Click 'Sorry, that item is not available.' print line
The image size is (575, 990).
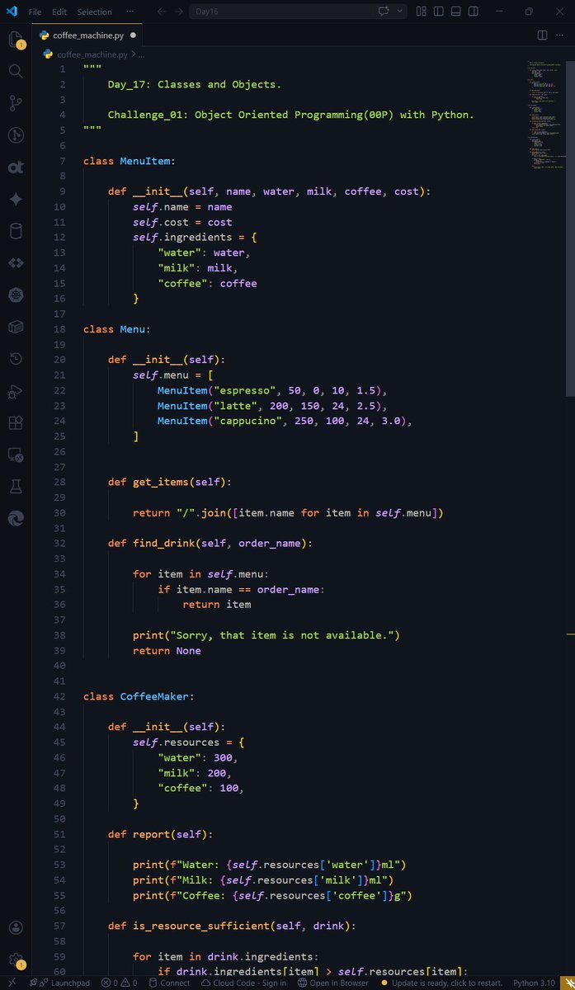266,635
